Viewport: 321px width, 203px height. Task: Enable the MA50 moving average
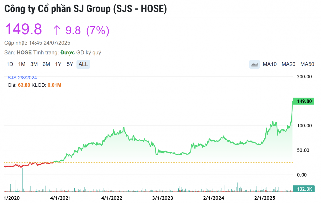[307, 64]
